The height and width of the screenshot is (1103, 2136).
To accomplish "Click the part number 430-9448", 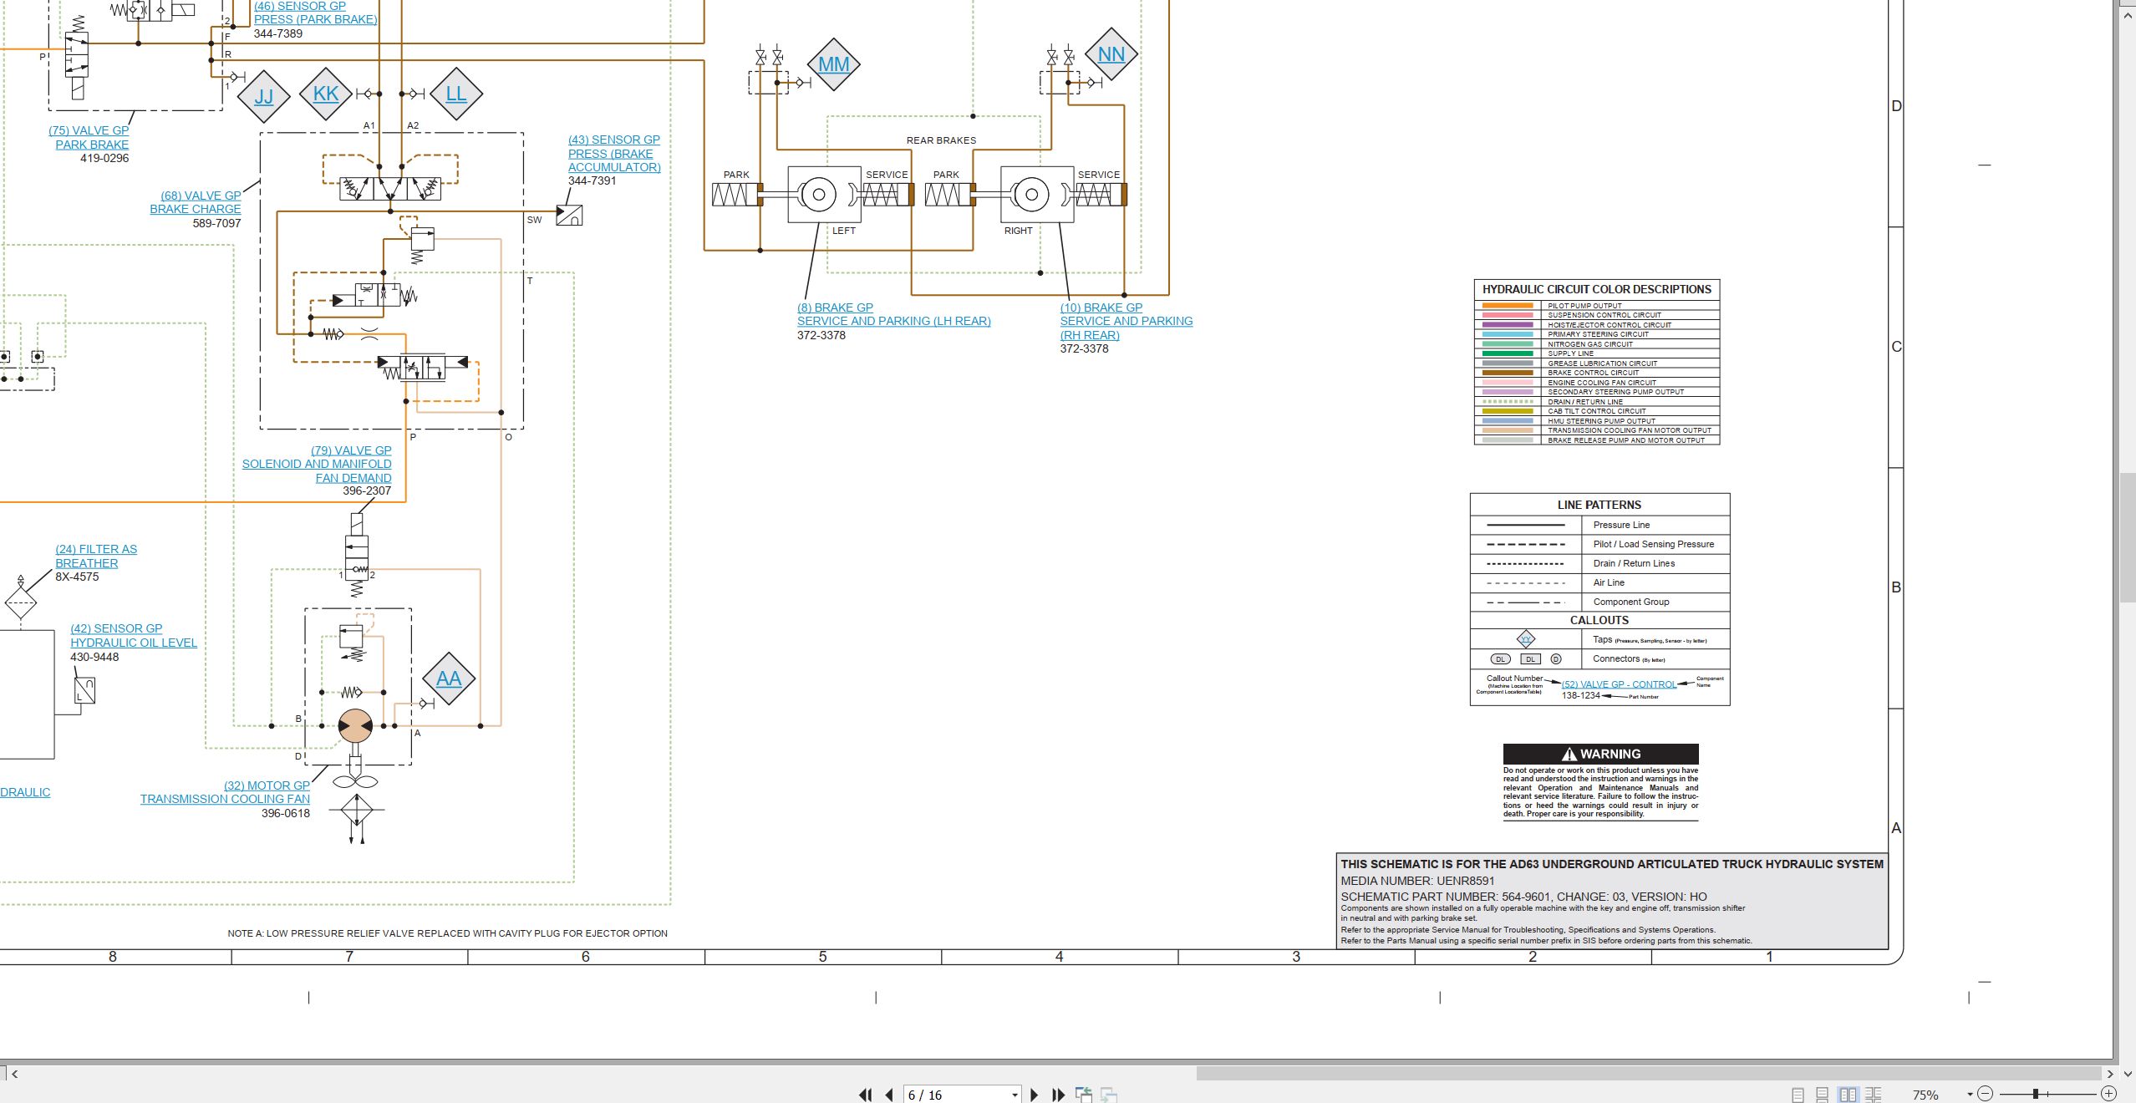I will 94,658.
